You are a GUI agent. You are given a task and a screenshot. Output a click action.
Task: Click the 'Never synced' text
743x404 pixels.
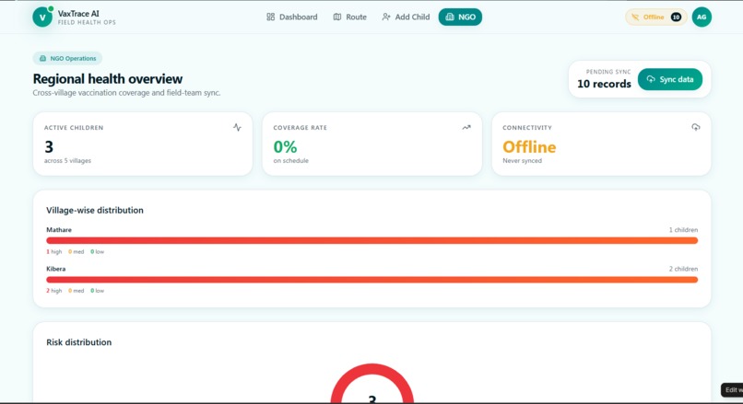[x=522, y=161]
